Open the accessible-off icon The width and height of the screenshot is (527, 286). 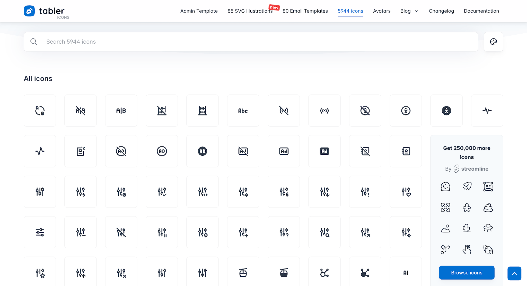(x=365, y=111)
